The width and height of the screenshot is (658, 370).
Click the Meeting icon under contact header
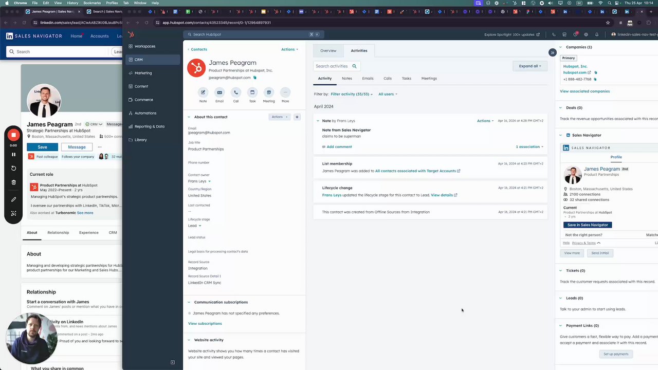click(x=269, y=92)
